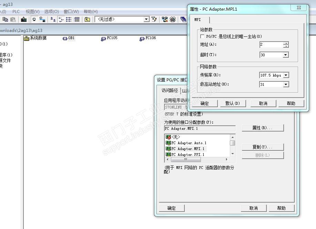
Task: Increase the 地址(A) value with up arrow
Action: coord(286,43)
